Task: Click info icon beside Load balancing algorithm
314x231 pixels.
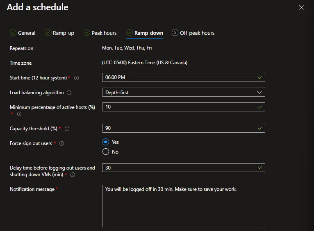Action: (69, 93)
